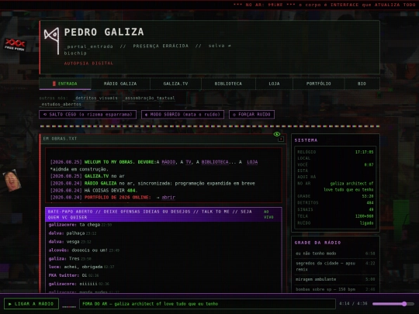Click alcovês "dooools ou um!" message
Screen dimensions: 419x314
(84, 250)
